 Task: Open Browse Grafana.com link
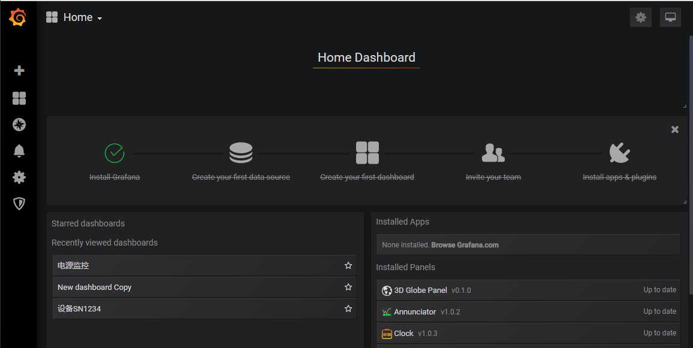465,245
